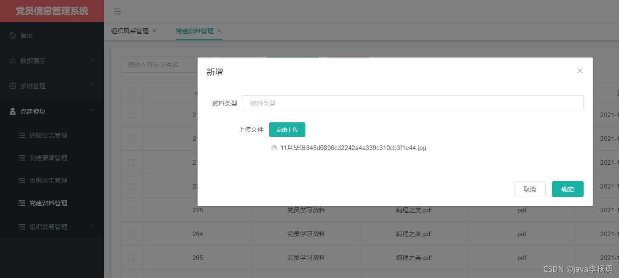Click 党员学习资料 in row 226
Viewport: 619px width, 278px height.
(x=306, y=210)
